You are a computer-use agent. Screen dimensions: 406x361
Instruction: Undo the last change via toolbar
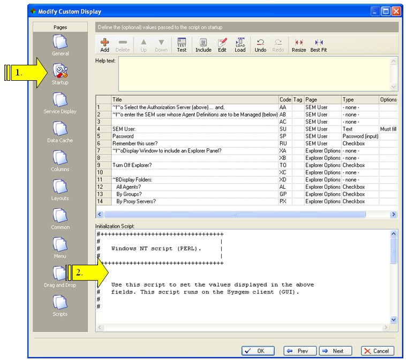(x=260, y=45)
